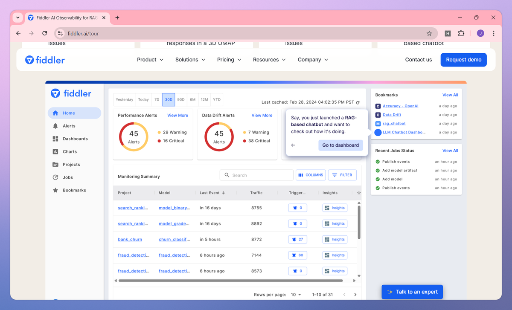
Task: Select the 7D time range
Action: click(157, 99)
